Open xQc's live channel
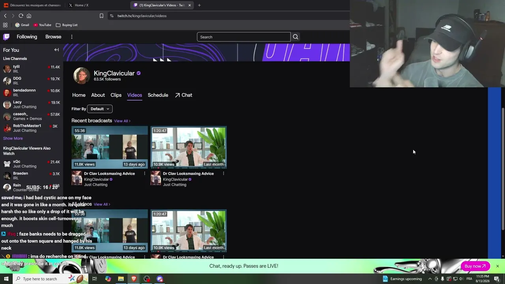 click(32, 164)
